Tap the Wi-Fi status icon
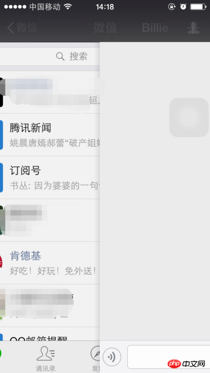Image resolution: width=210 pixels, height=373 pixels. tap(68, 7)
